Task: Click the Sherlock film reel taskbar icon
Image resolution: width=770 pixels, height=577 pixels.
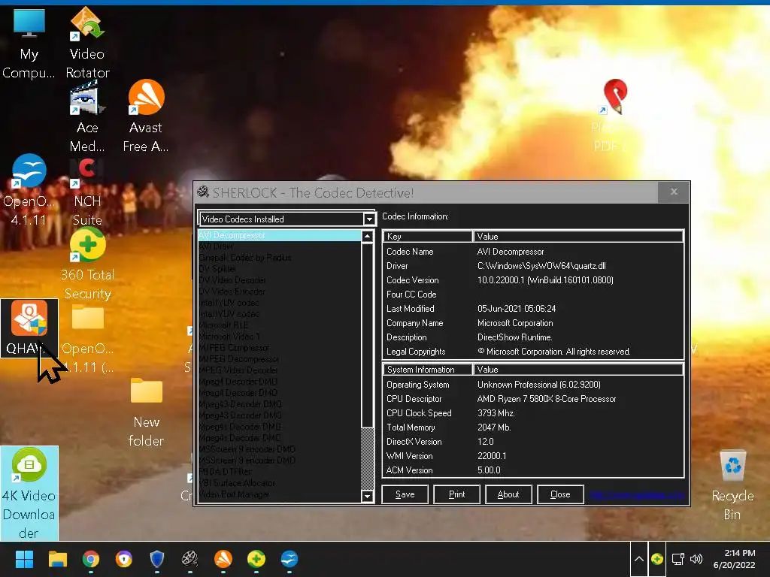Action: (189, 559)
